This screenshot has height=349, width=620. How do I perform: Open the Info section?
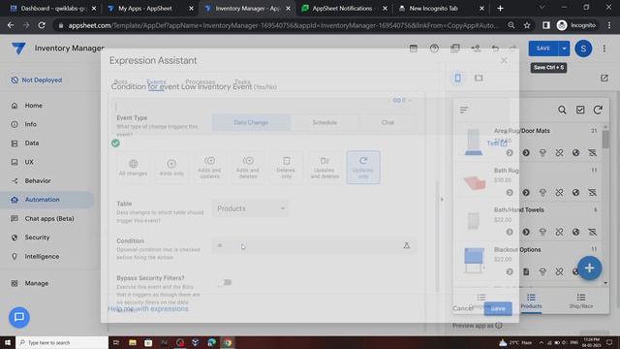click(30, 124)
